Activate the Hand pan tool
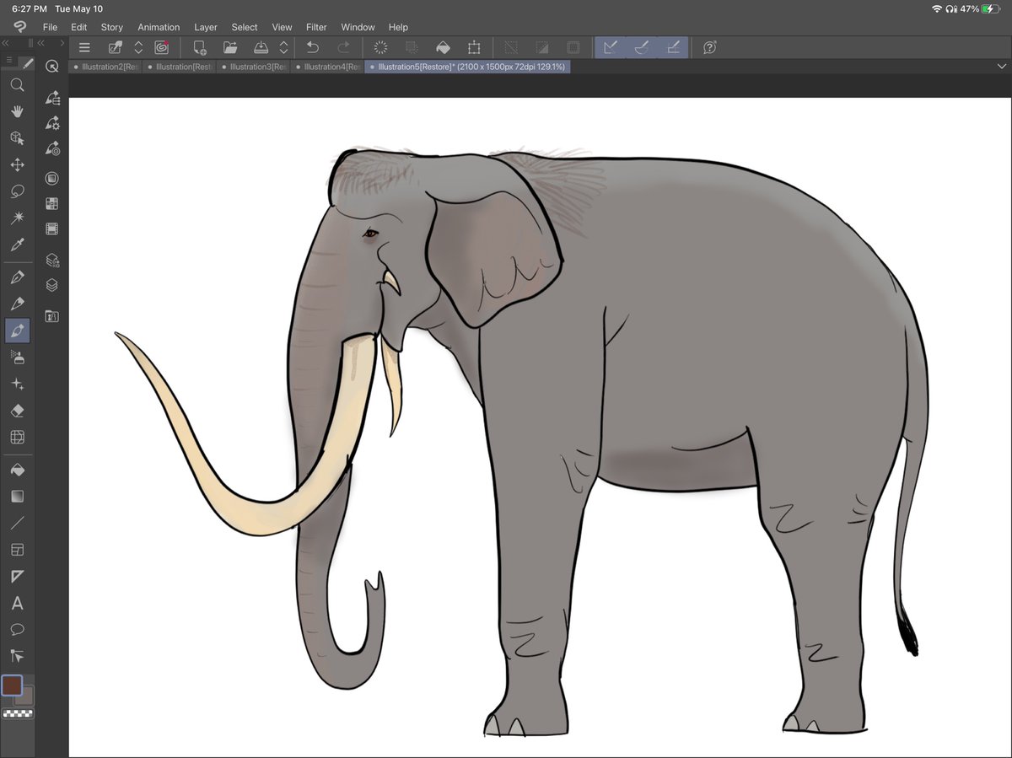The width and height of the screenshot is (1012, 758). (x=17, y=110)
